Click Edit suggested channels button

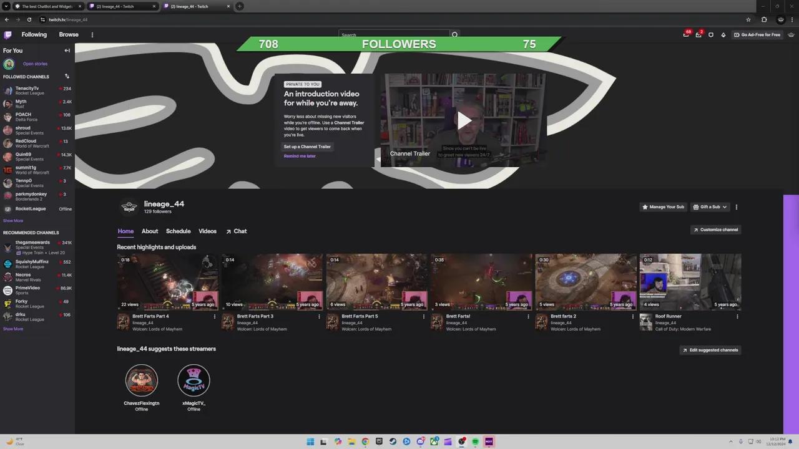tap(710, 350)
